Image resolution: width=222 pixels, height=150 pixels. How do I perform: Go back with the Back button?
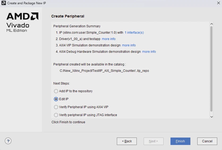[x=127, y=141]
